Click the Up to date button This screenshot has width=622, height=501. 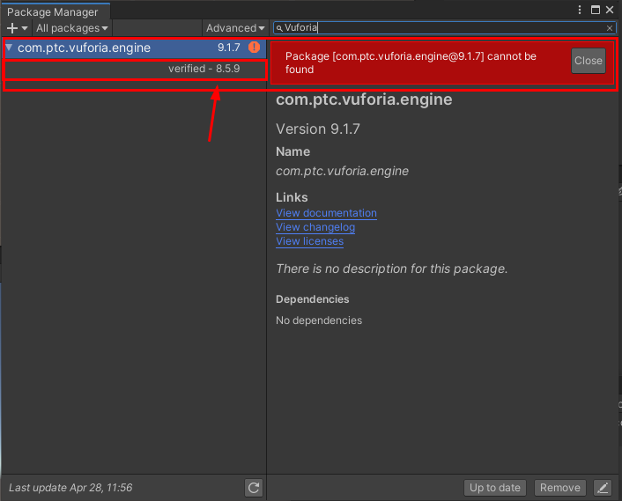494,488
